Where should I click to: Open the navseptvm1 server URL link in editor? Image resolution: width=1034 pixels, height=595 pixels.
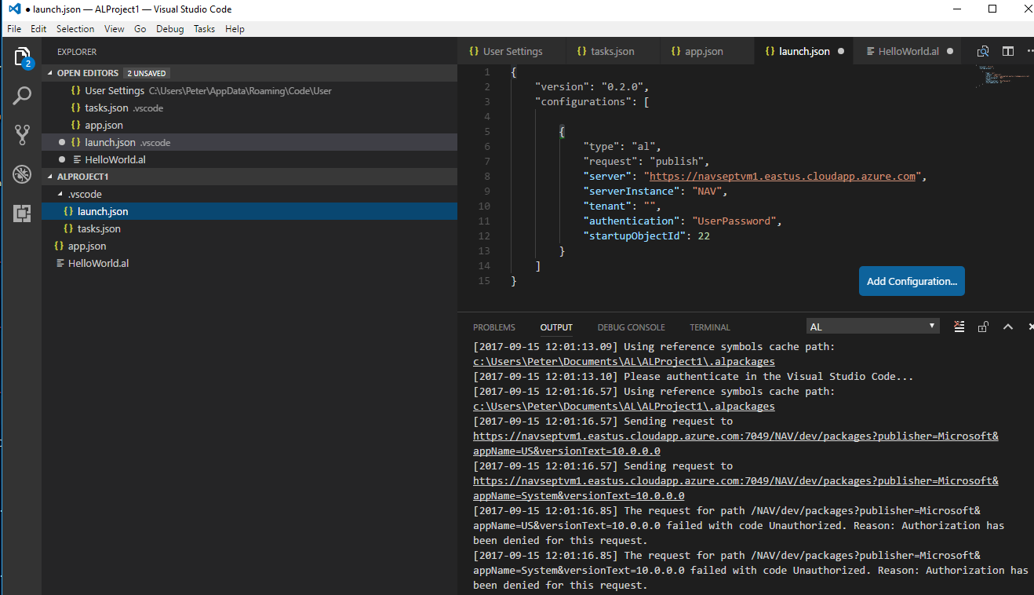click(x=782, y=177)
